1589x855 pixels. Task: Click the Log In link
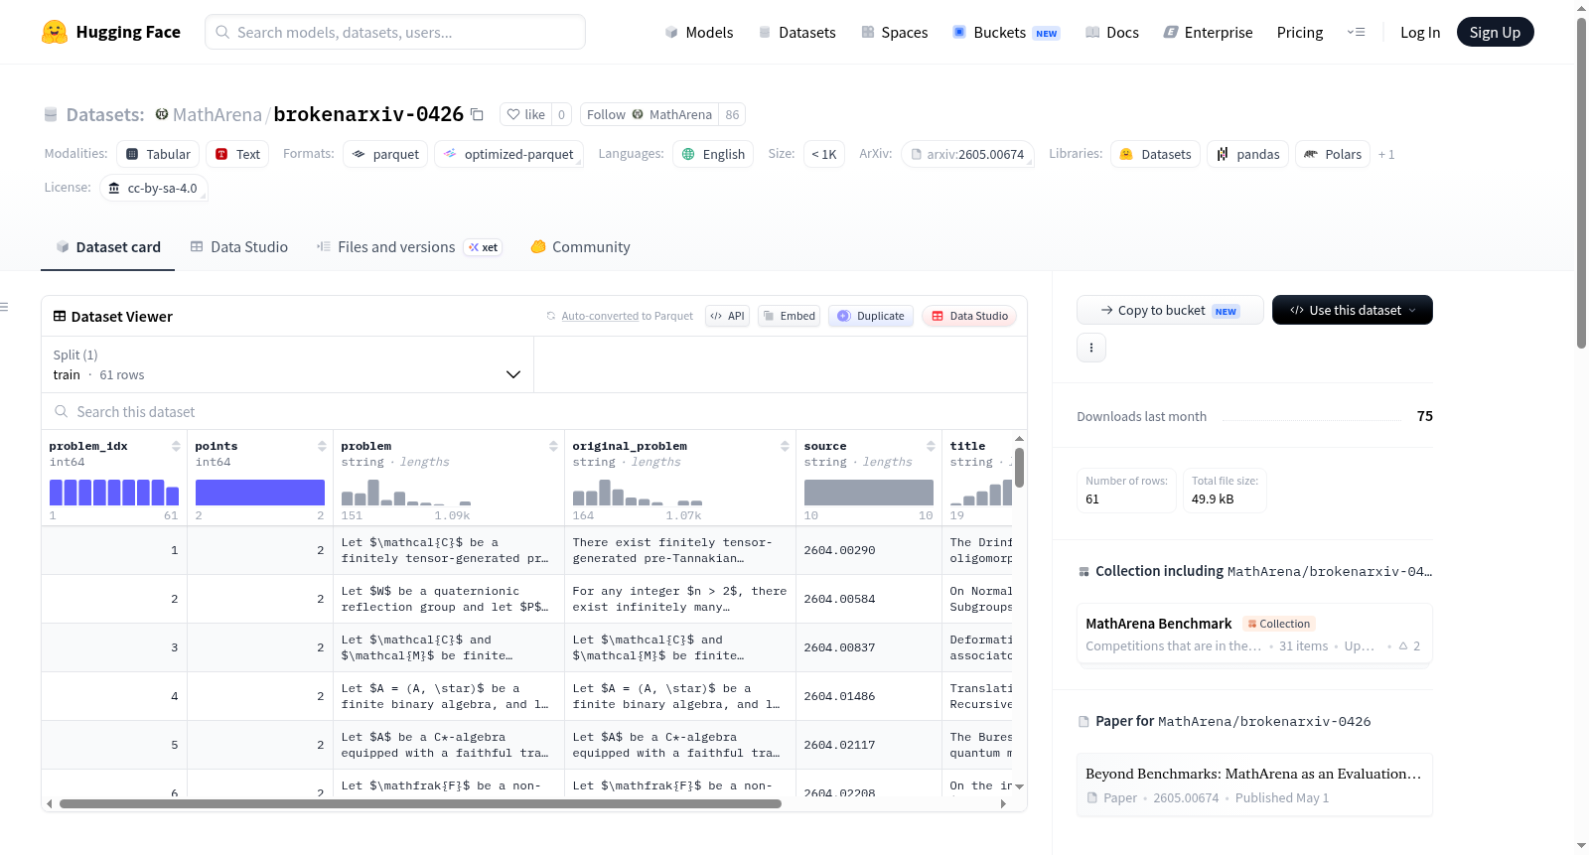(1420, 32)
